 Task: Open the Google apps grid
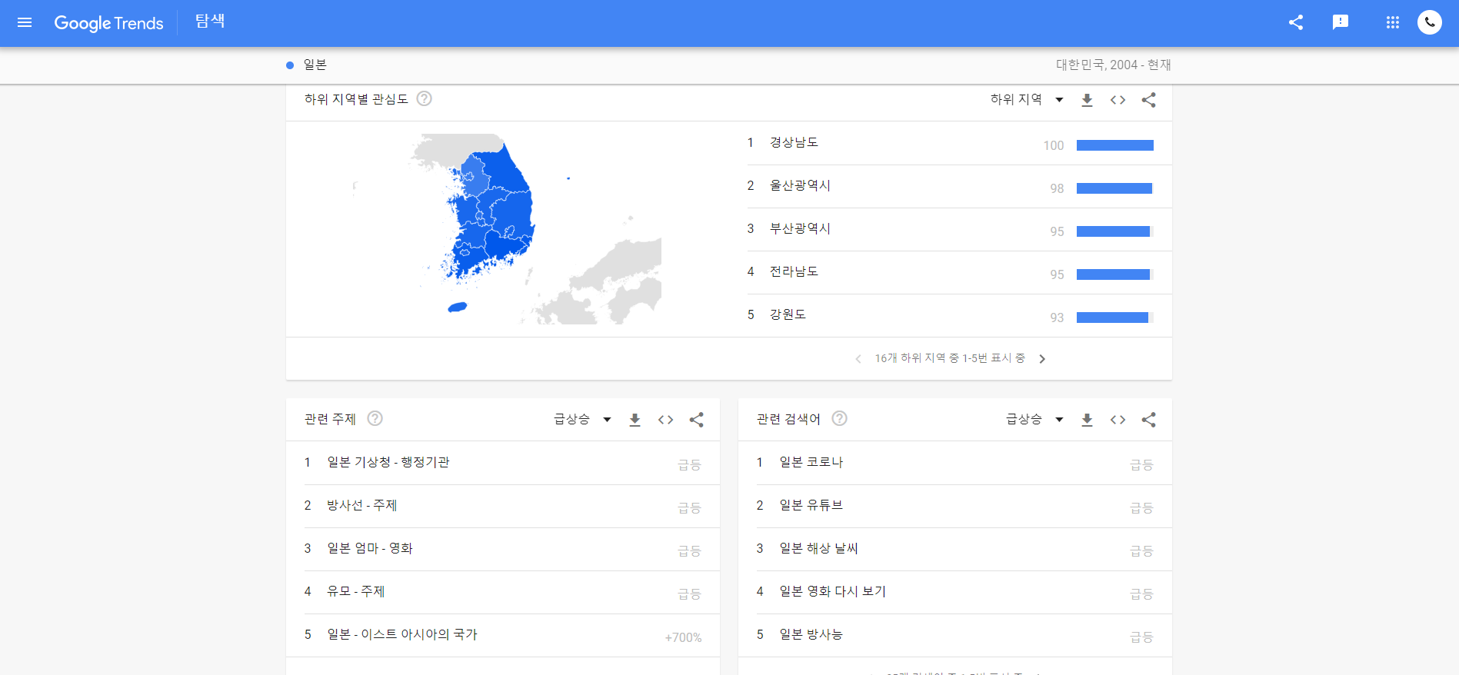coord(1393,22)
